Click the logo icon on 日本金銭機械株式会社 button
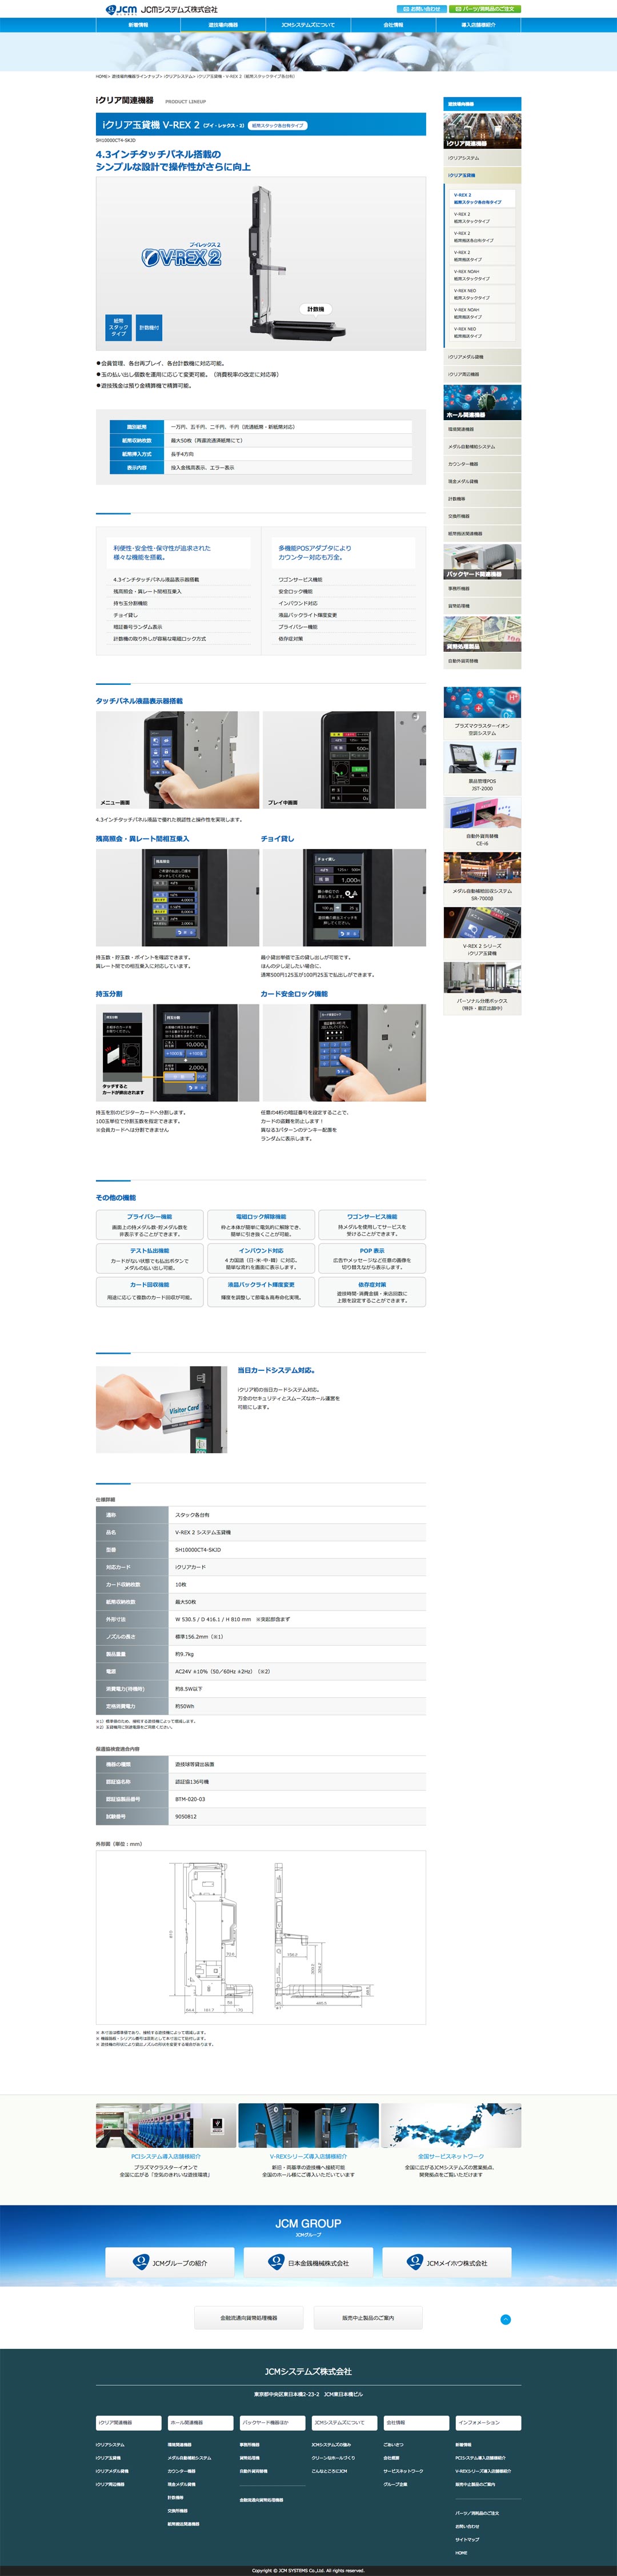 [277, 2262]
